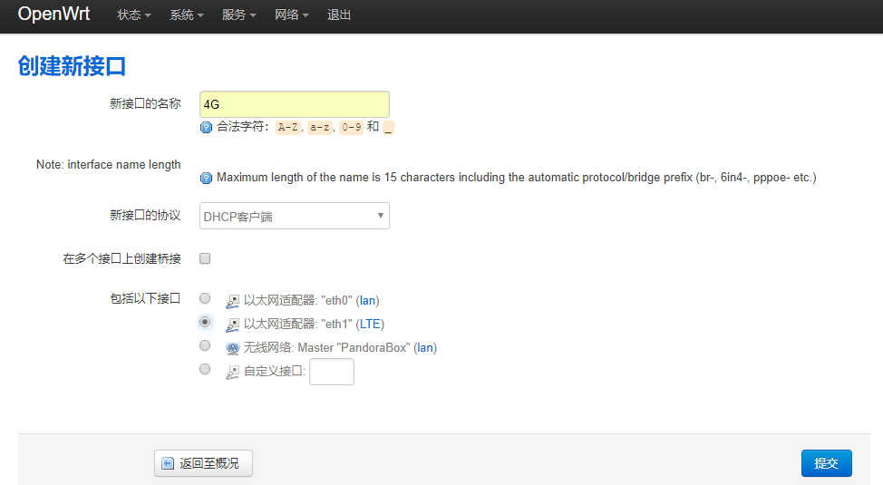Open the 新接口的协议 dropdown
883x485 pixels.
pyautogui.click(x=295, y=216)
